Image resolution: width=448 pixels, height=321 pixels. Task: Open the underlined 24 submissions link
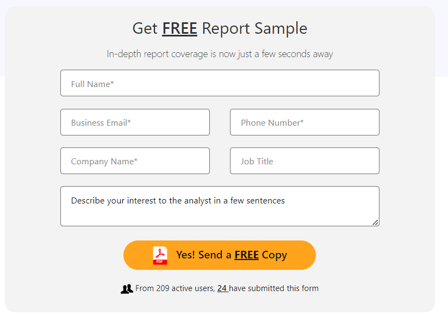222,288
